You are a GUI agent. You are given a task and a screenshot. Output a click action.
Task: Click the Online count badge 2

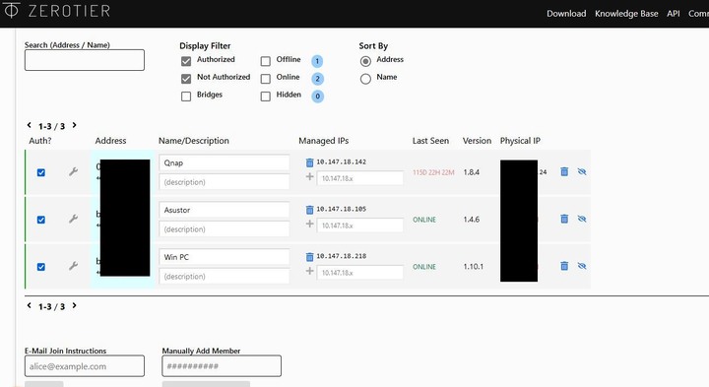click(x=317, y=79)
